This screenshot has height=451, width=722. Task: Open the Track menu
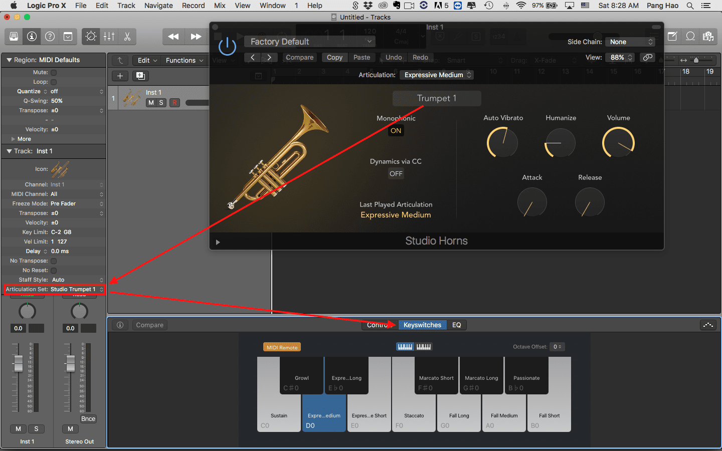[x=126, y=6]
